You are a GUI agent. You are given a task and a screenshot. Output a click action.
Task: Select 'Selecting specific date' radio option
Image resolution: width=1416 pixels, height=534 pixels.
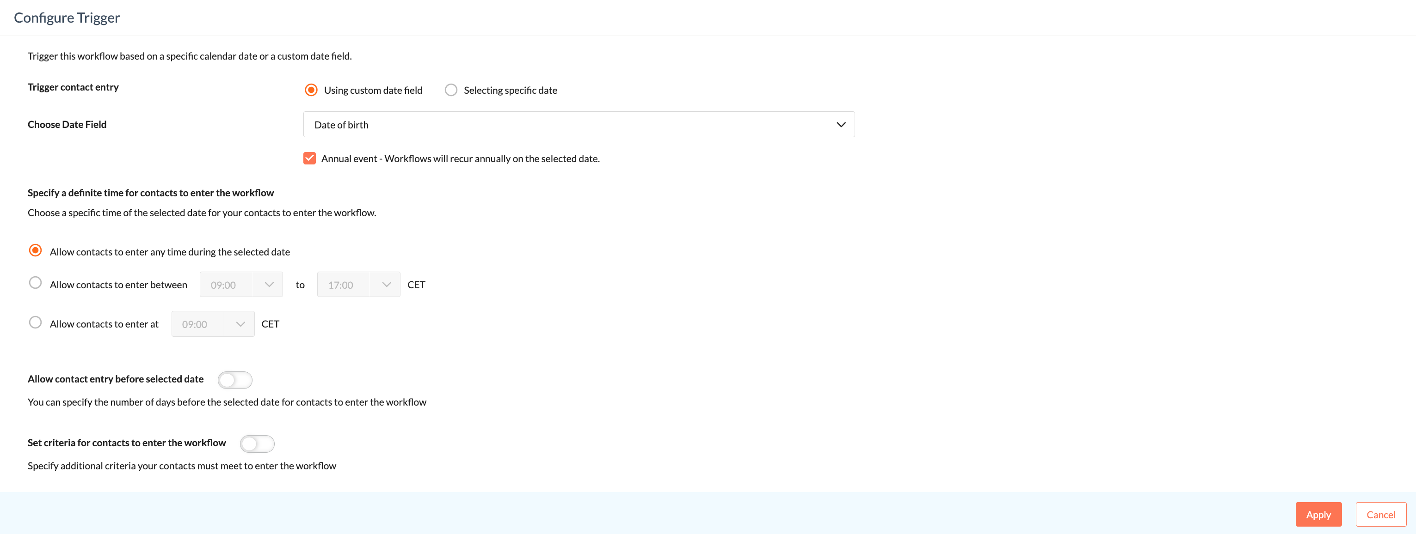coord(451,90)
